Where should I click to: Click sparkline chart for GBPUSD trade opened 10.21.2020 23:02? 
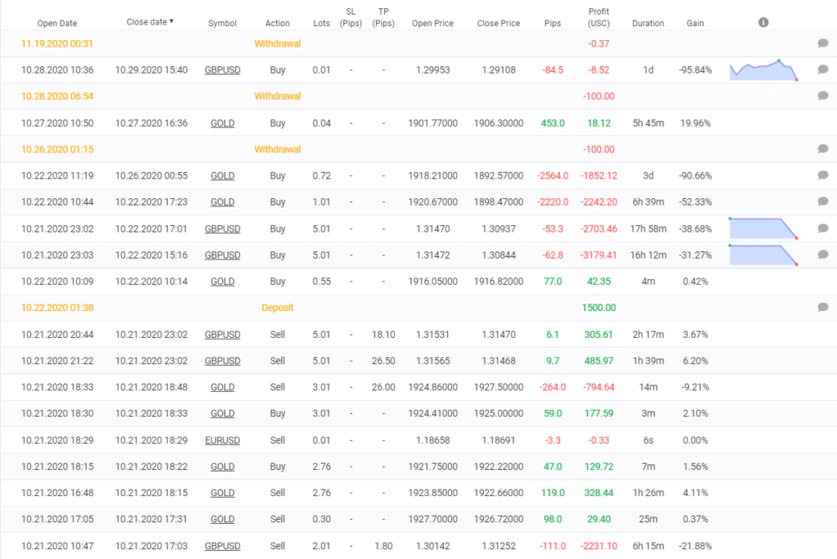point(763,228)
